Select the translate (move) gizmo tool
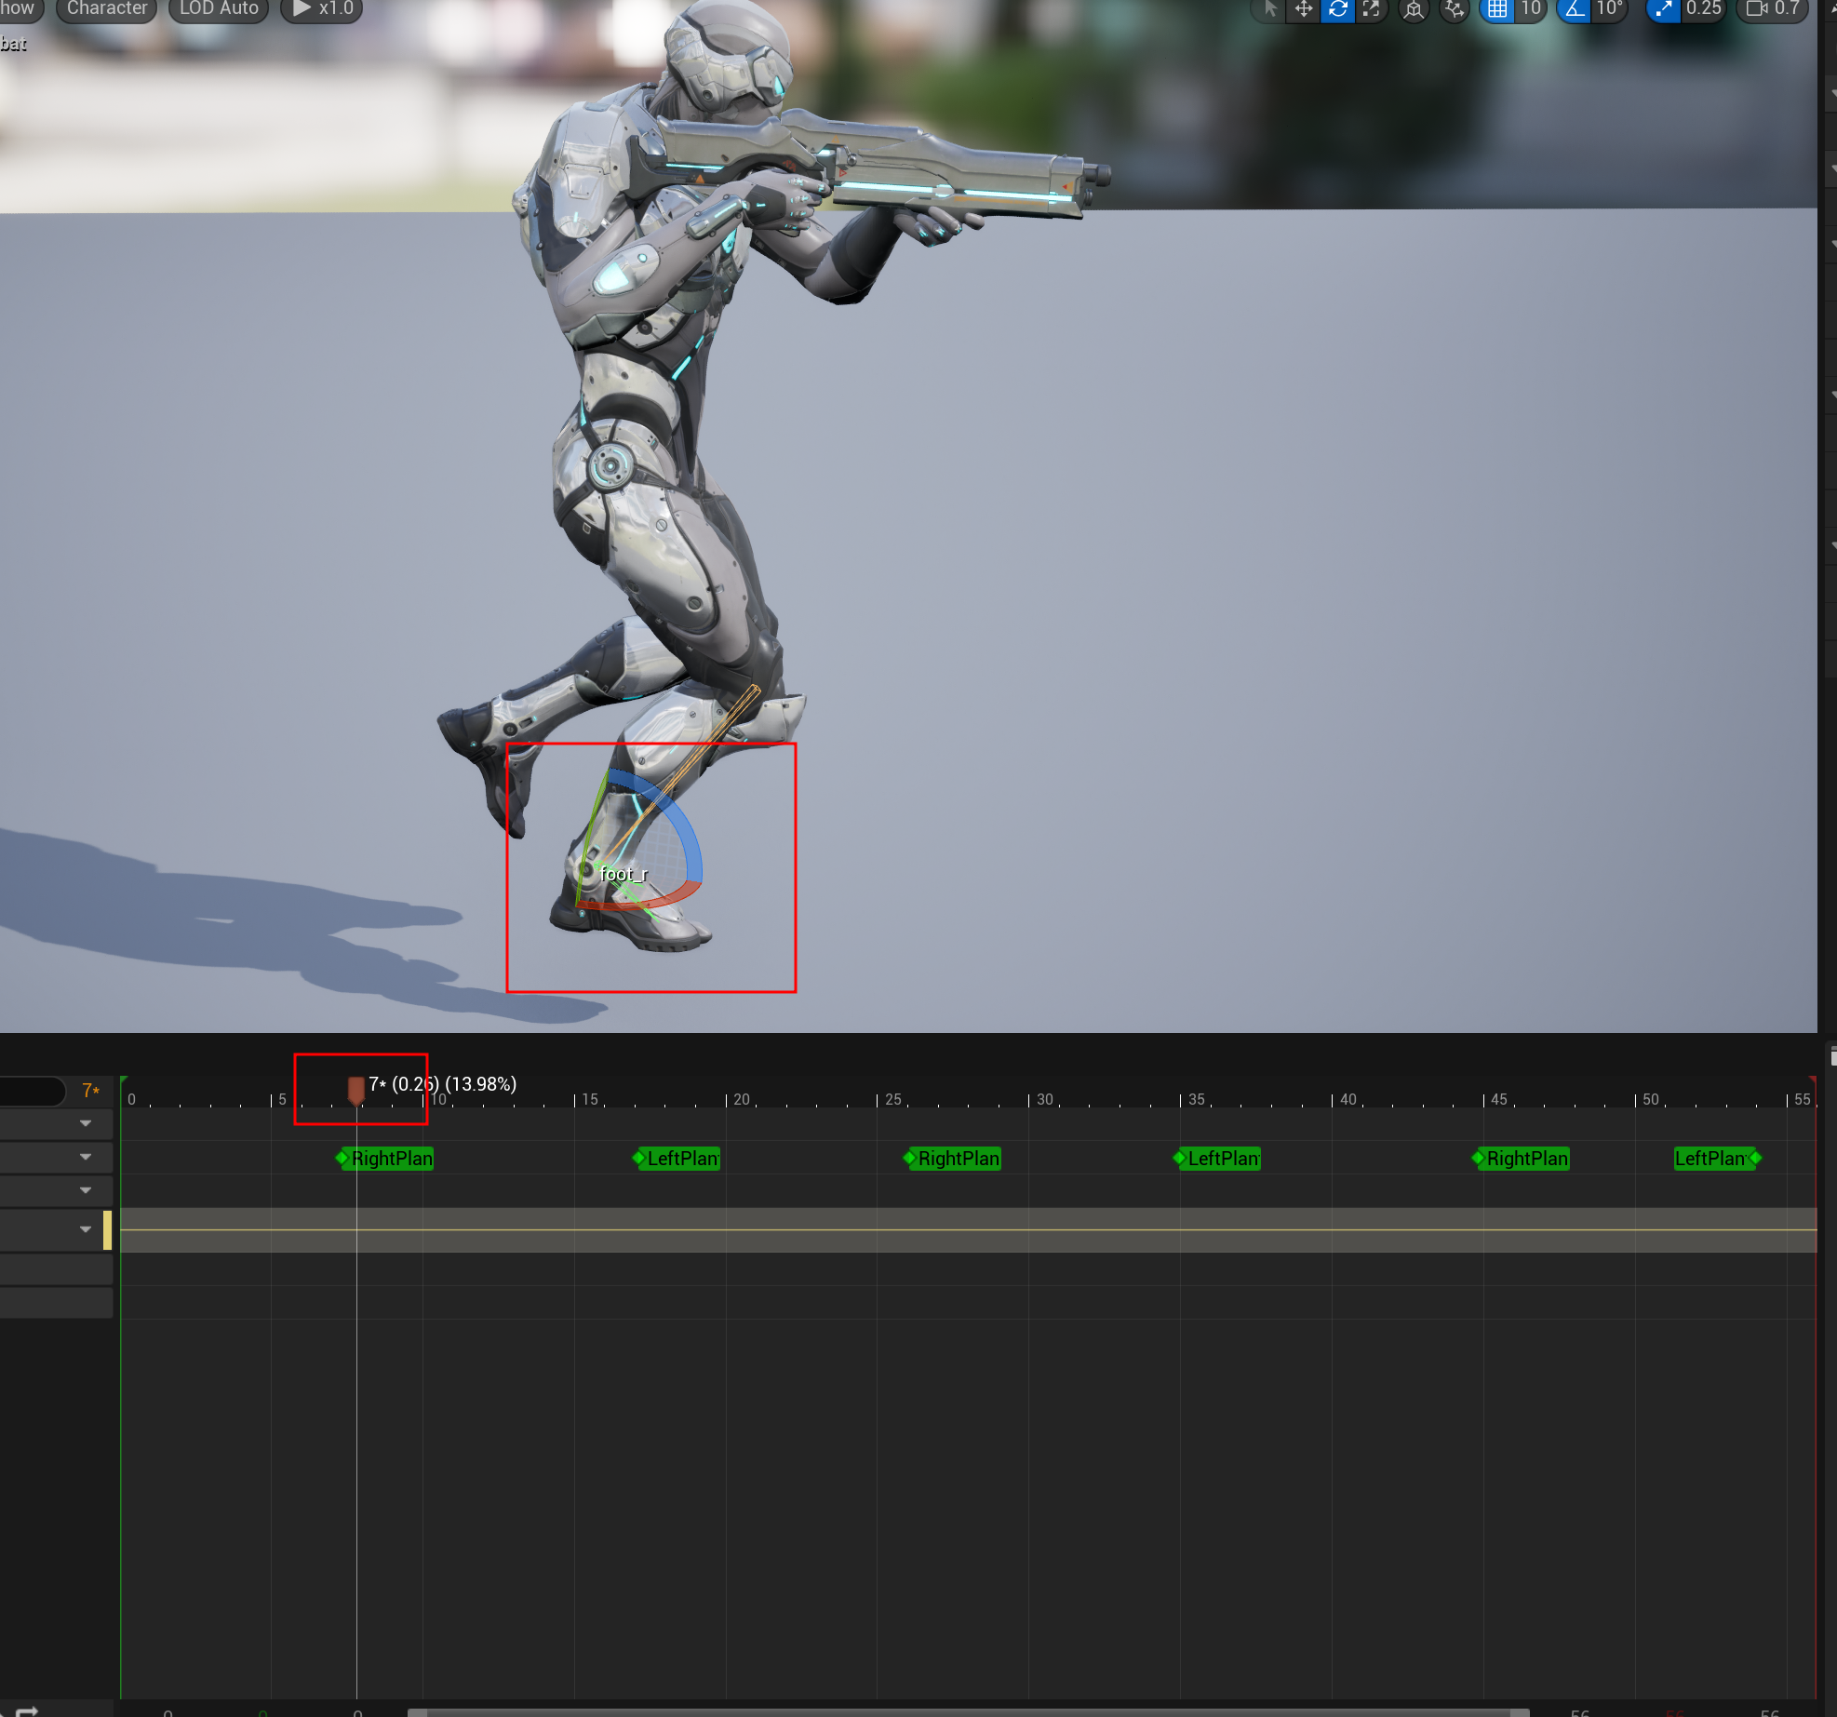 (x=1303, y=9)
